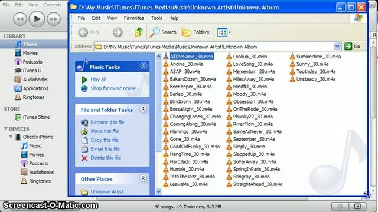Click Play all link

[98, 79]
